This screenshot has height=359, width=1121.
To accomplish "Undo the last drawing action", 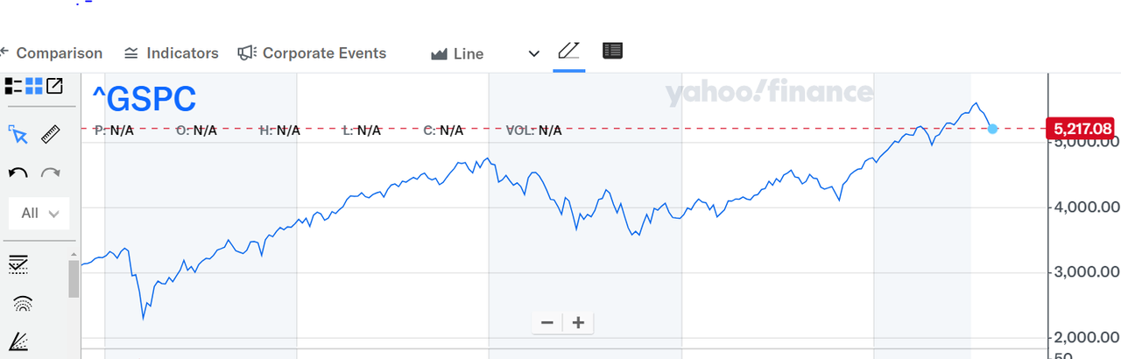I will pyautogui.click(x=18, y=173).
